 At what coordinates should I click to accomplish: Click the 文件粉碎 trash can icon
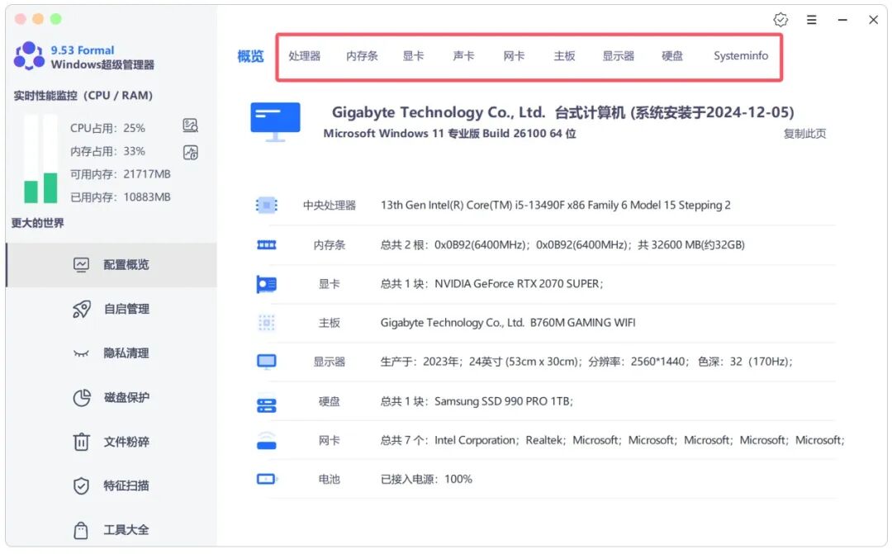tap(81, 442)
